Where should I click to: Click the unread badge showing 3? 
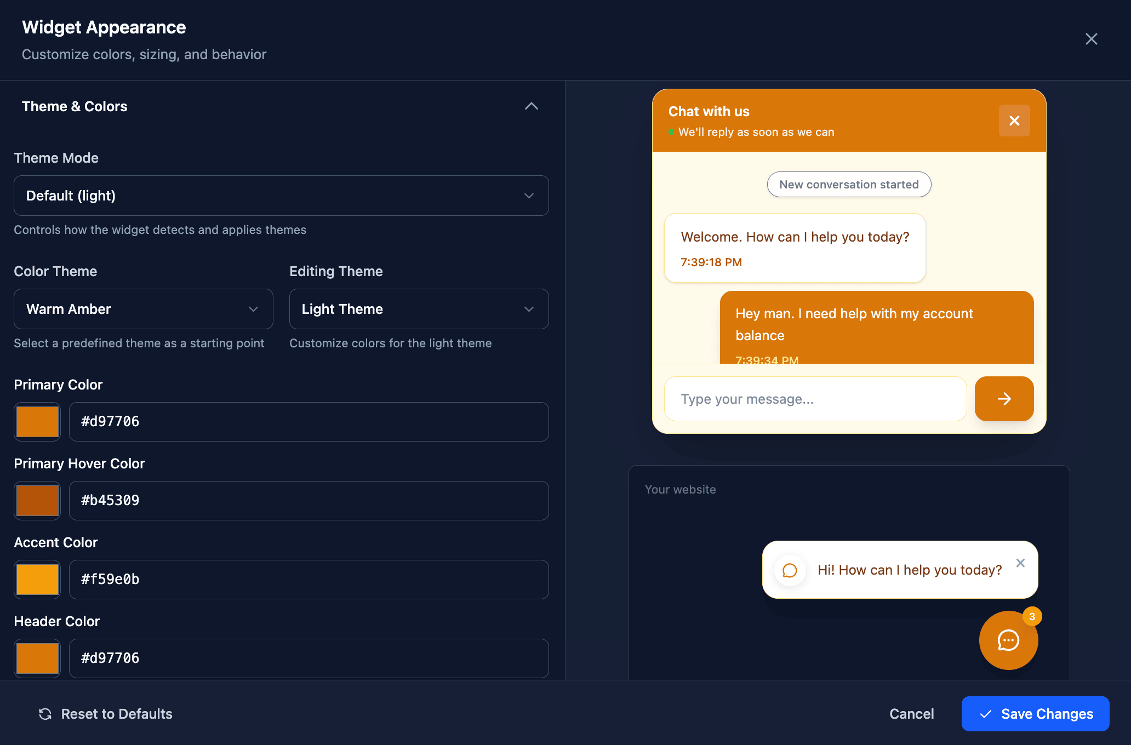1032,617
